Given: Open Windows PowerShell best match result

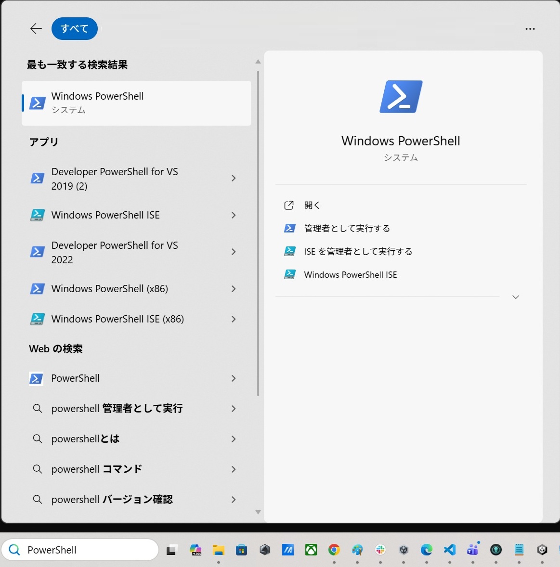Looking at the screenshot, I should [x=136, y=103].
